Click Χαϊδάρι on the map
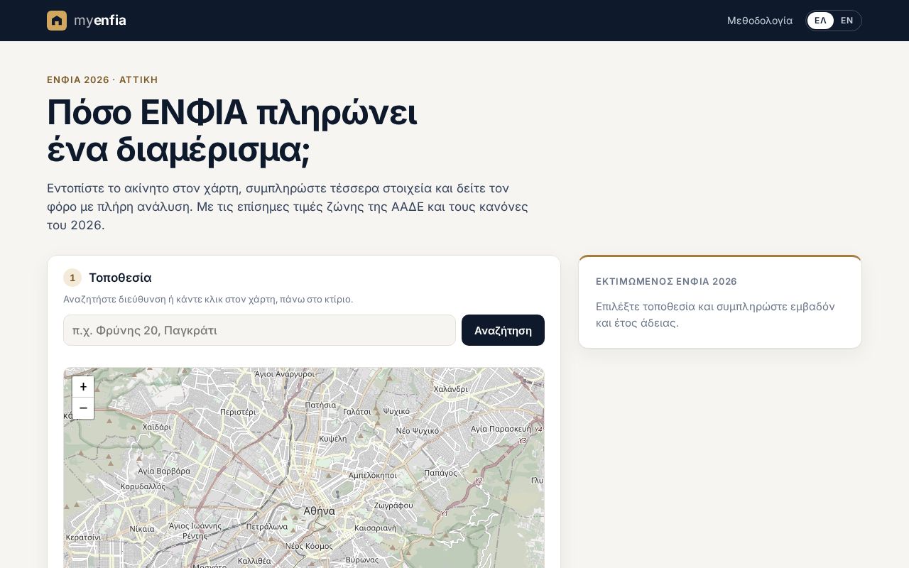This screenshot has width=909, height=568. click(157, 427)
